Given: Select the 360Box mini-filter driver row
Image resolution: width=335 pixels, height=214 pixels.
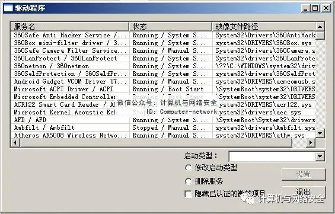Looking at the screenshot, I should (163, 43).
